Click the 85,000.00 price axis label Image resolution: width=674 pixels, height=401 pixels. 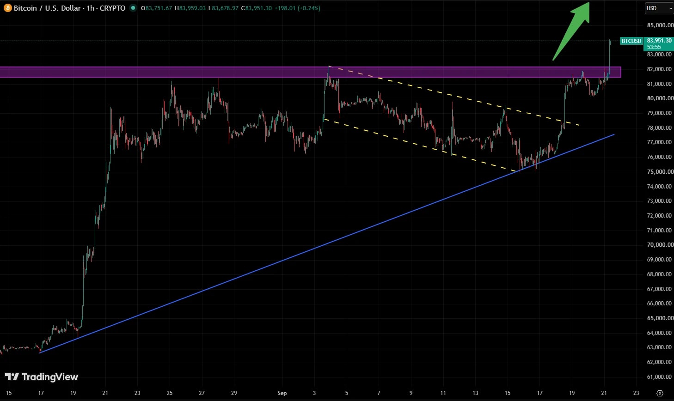[660, 25]
